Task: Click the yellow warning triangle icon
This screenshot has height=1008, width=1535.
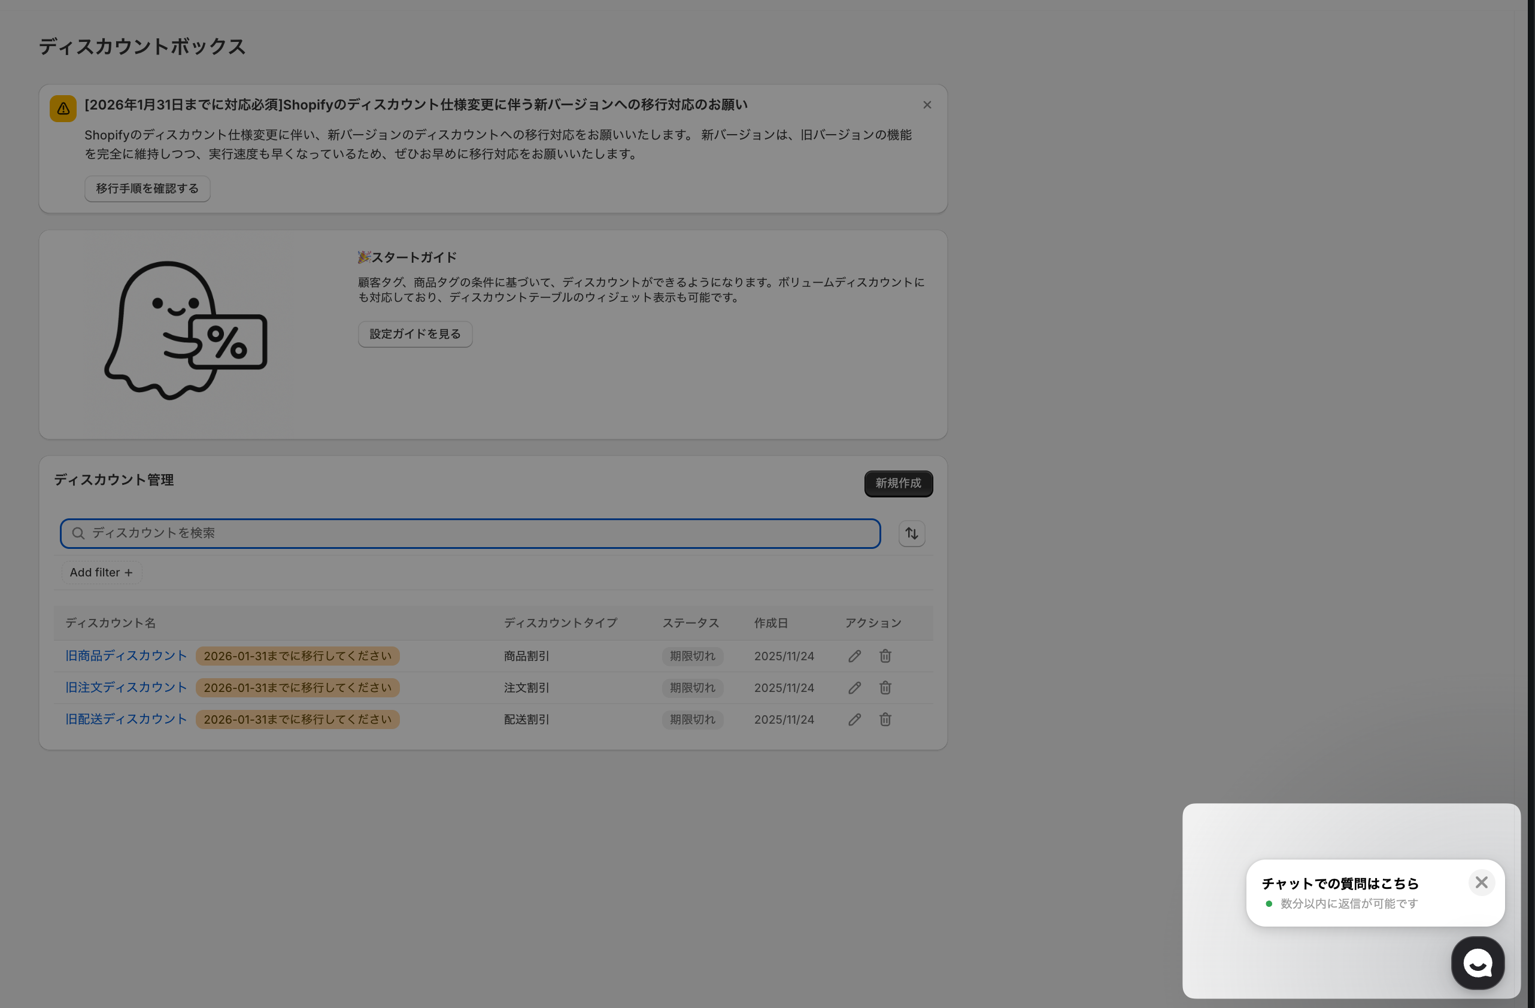Action: [x=63, y=108]
